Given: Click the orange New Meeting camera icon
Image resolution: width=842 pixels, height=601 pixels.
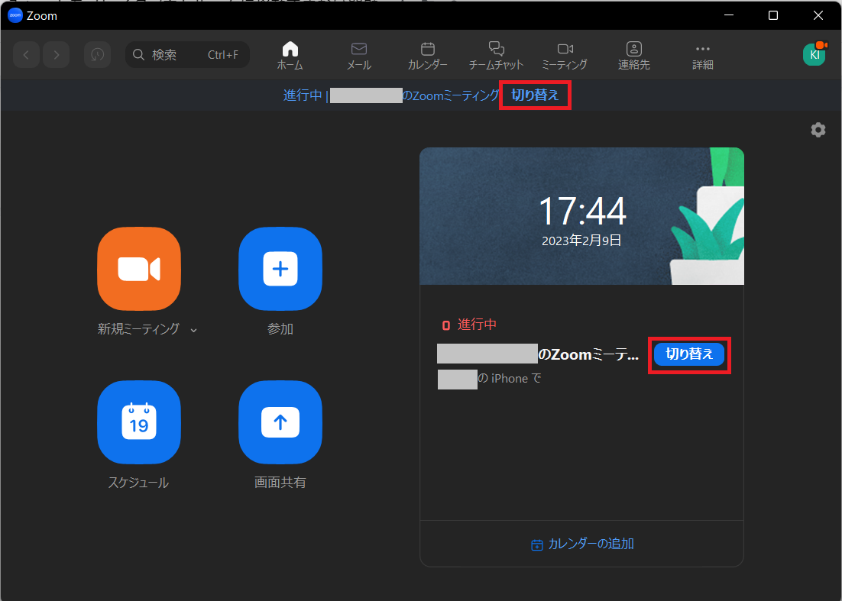Looking at the screenshot, I should 139,269.
